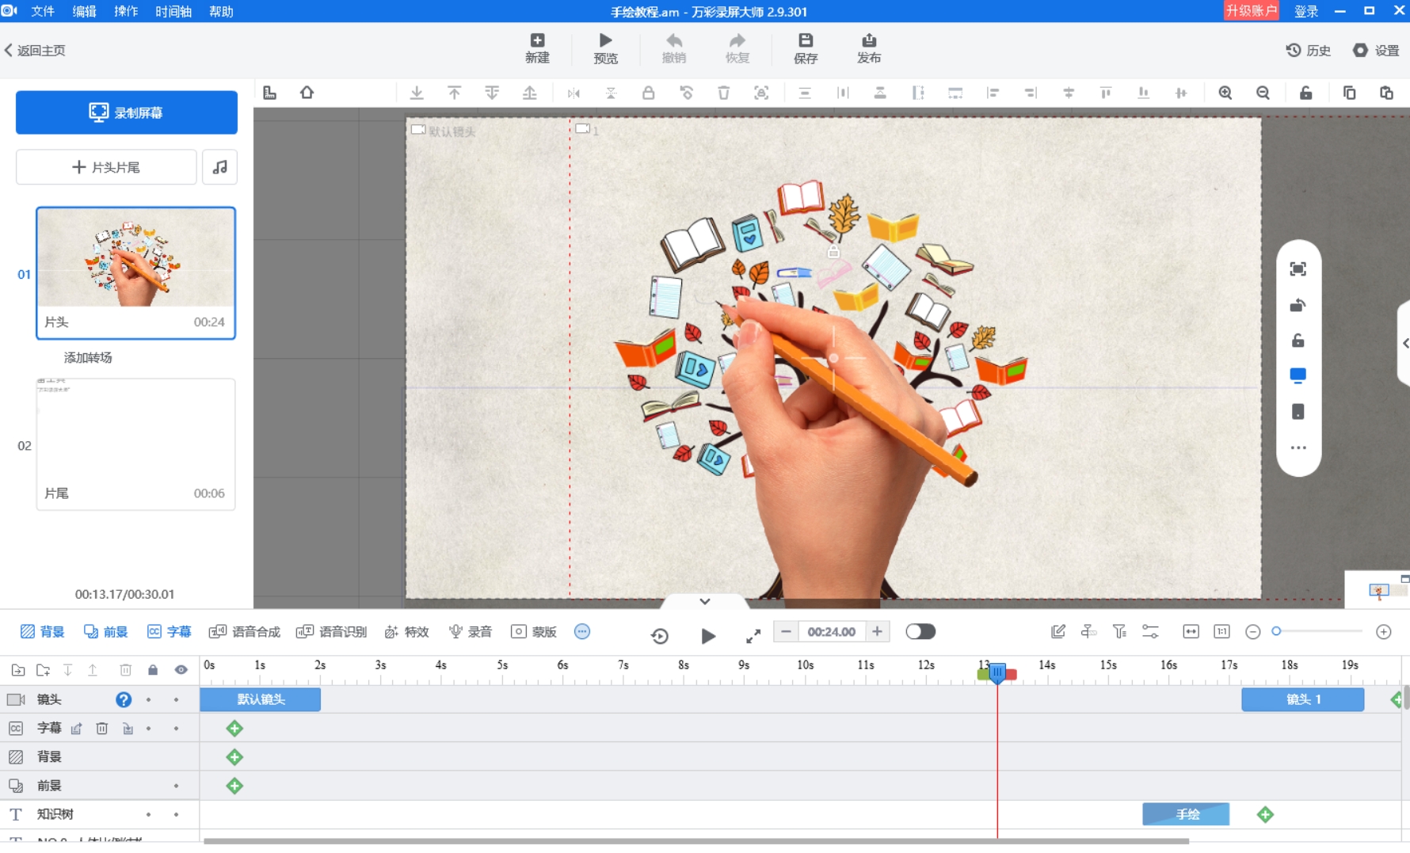This screenshot has height=853, width=1410.
Task: Increase duration with plus stepper
Action: coord(877,631)
